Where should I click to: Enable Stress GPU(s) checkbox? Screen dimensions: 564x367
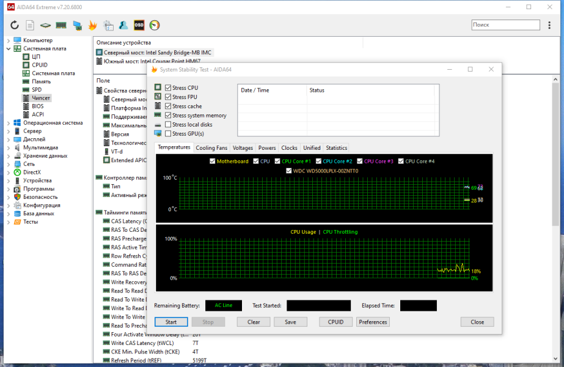click(168, 133)
